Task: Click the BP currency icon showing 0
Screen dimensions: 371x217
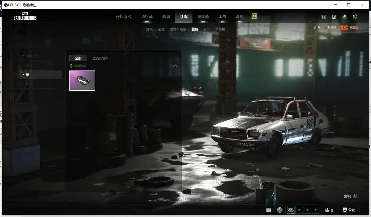Action: coord(315,28)
